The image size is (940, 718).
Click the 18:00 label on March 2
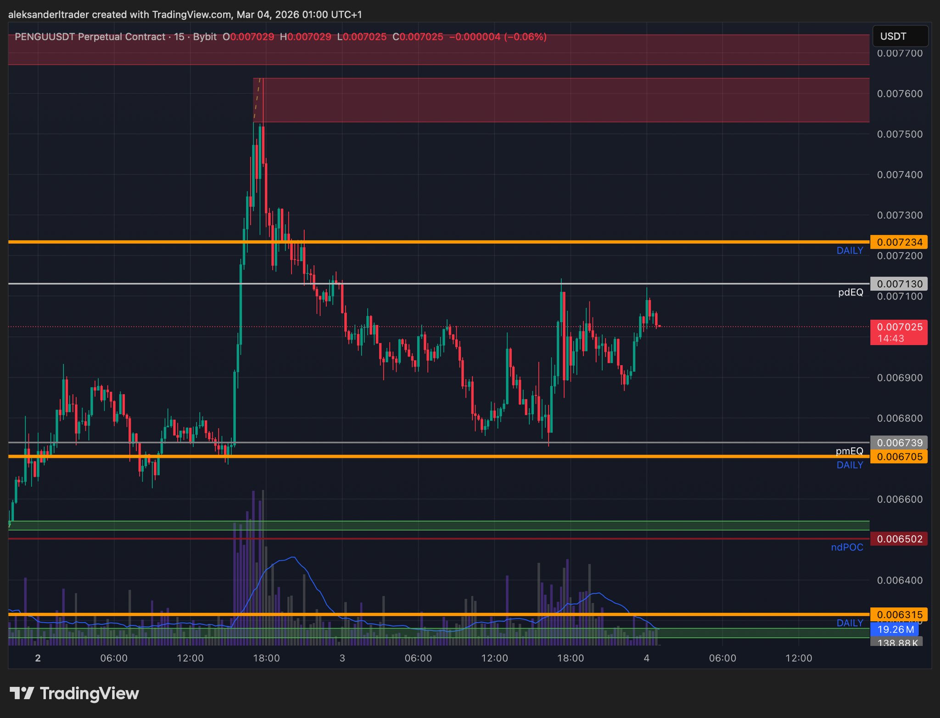(266, 658)
